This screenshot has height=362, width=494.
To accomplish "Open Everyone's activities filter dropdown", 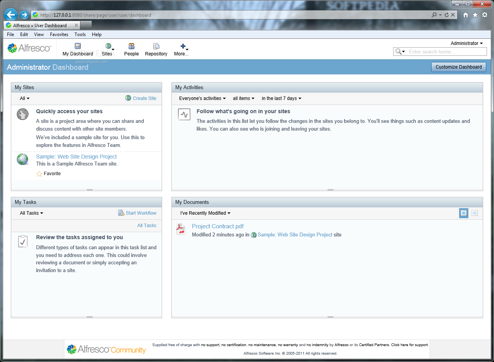I will 202,98.
